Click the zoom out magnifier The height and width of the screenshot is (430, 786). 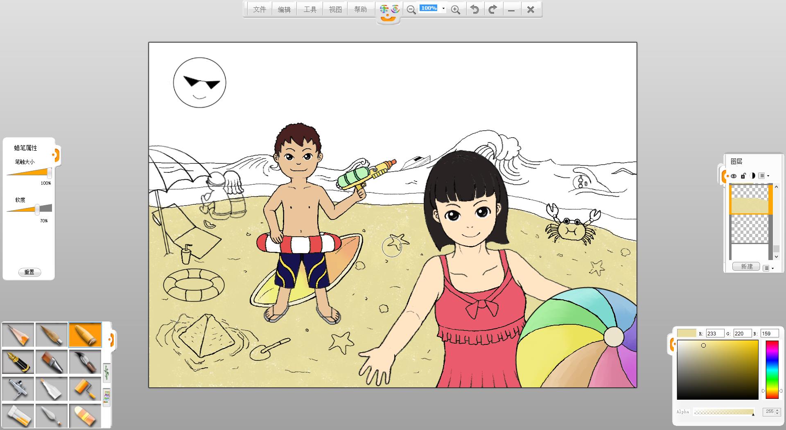pos(411,10)
